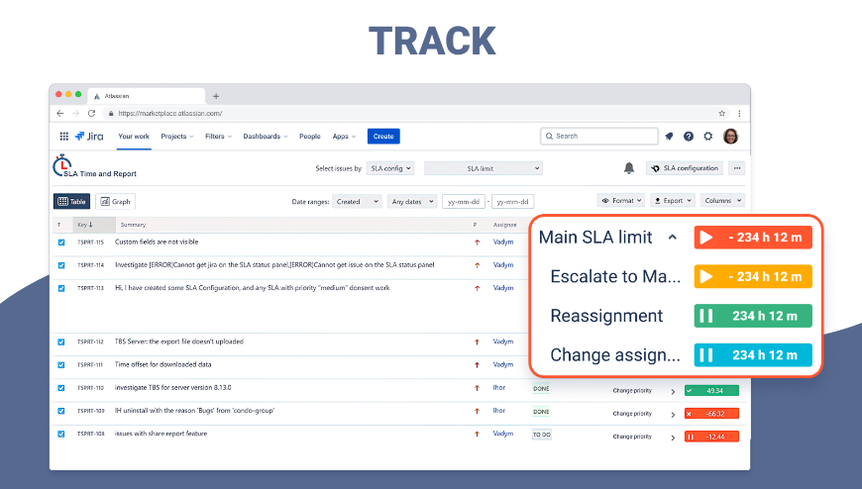862x489 pixels.
Task: Click the Create button
Action: click(383, 137)
